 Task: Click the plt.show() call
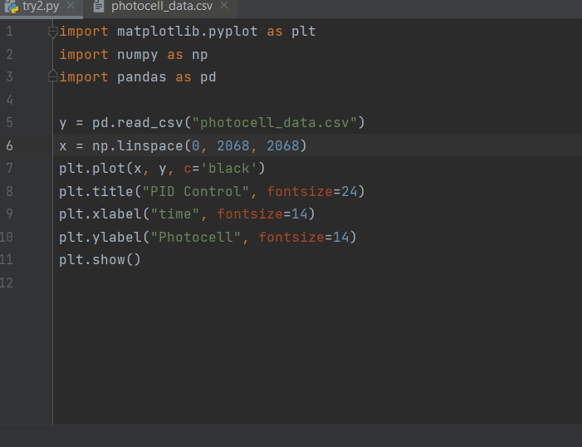coord(100,260)
